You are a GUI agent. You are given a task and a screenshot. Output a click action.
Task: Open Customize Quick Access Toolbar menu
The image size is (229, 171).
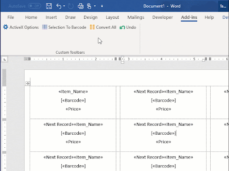pos(102,6)
